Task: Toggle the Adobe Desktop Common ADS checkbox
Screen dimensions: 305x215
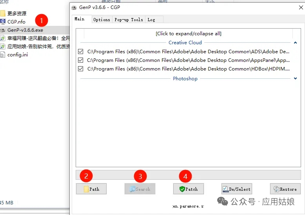Action: pos(81,52)
